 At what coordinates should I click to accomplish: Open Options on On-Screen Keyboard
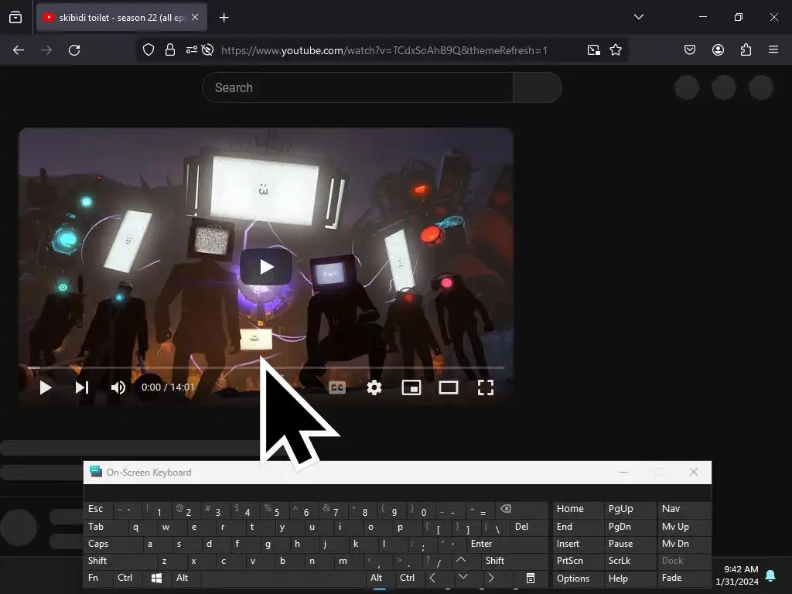pos(578,579)
